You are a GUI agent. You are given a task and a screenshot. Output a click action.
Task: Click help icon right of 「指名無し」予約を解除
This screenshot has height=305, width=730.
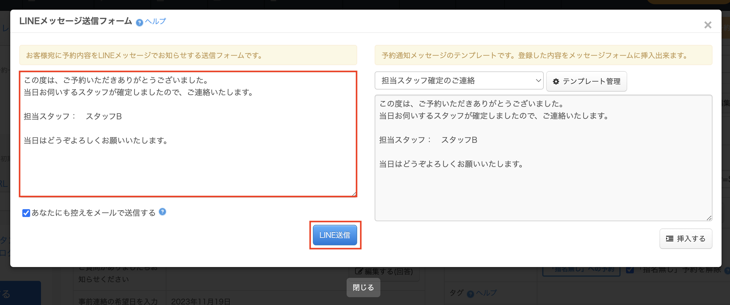coord(727,270)
